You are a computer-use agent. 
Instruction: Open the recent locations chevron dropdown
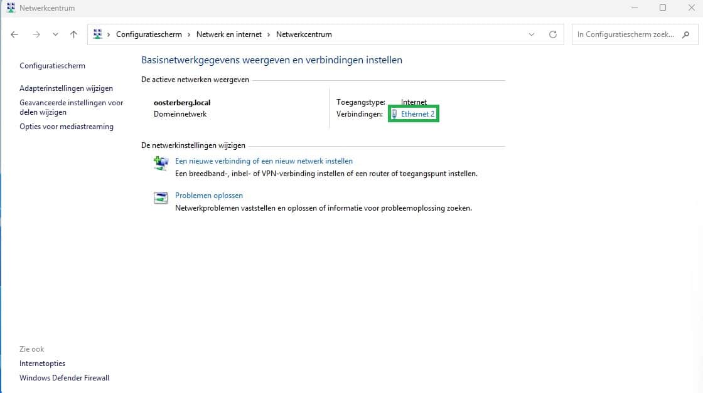55,34
